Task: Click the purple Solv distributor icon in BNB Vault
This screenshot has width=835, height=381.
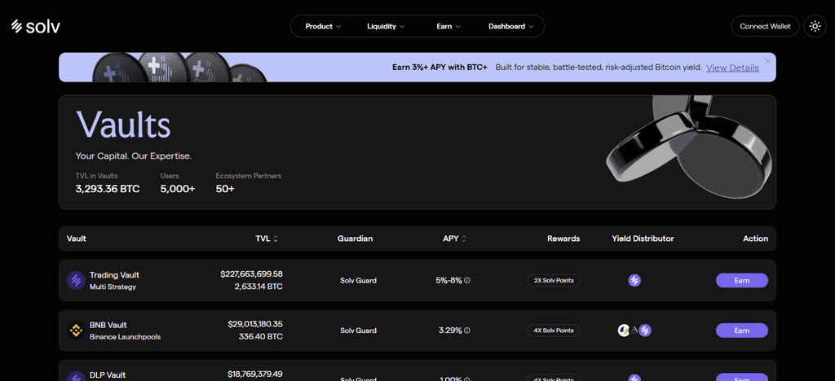Action: coord(646,330)
